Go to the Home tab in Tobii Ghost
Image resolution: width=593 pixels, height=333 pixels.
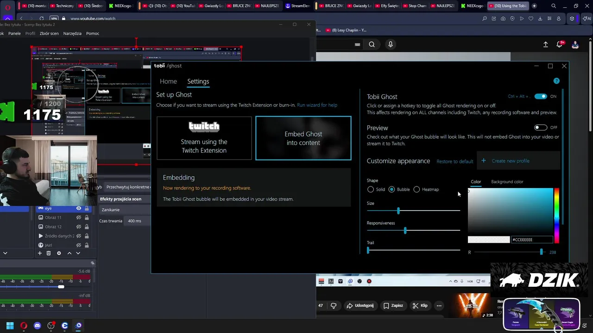point(168,81)
